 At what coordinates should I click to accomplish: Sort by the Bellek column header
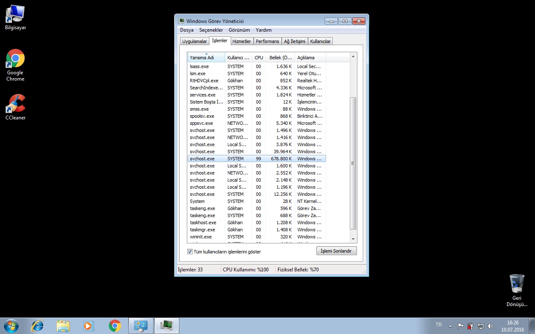[x=280, y=58]
